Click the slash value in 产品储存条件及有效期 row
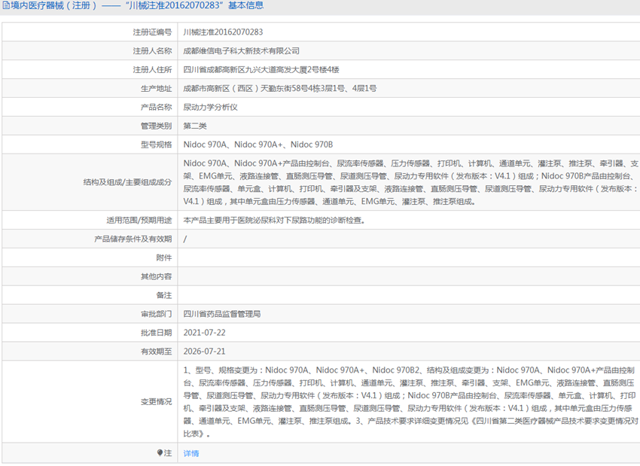 (x=185, y=239)
